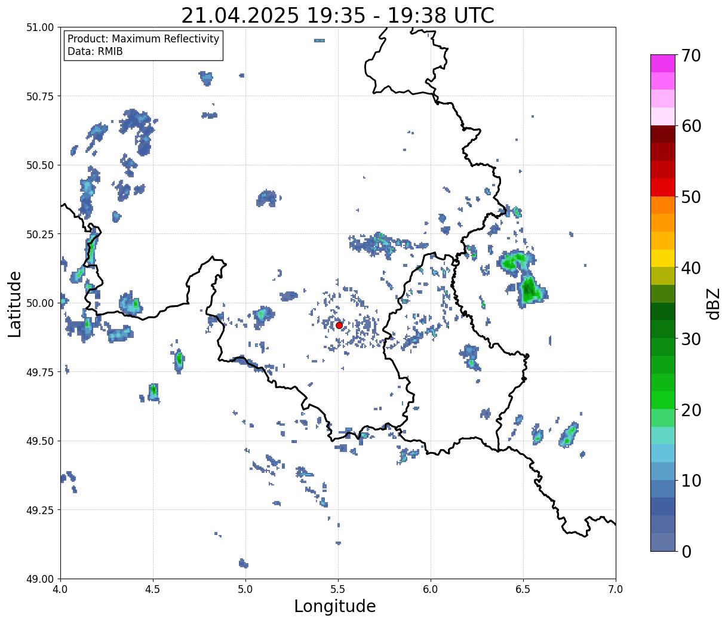The image size is (728, 621).
Task: Click the latitude tick label 50.25
Action: click(40, 234)
